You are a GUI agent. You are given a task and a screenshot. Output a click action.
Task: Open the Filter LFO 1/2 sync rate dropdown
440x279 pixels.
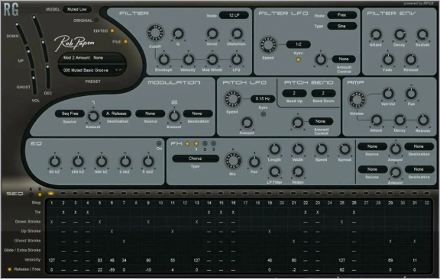coord(298,44)
